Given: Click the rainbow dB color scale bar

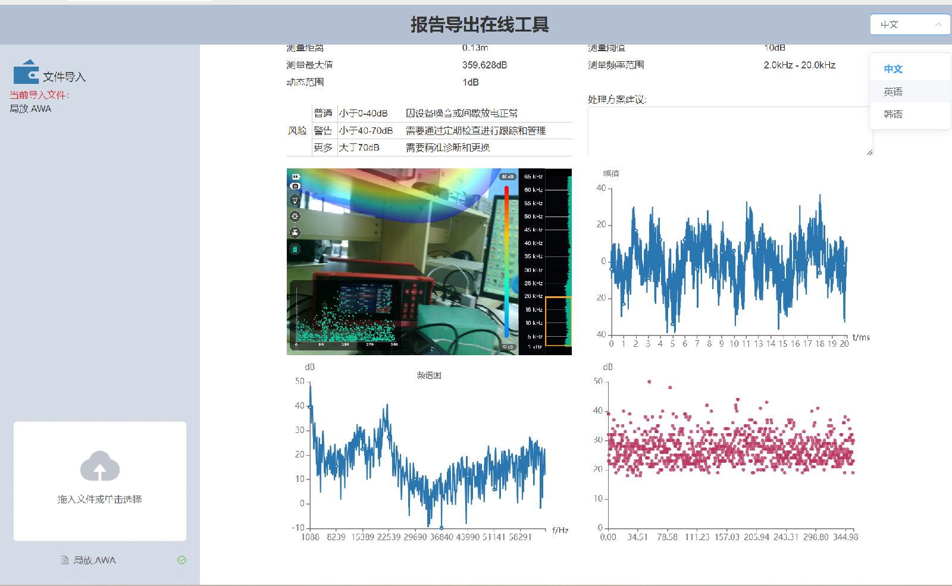Looking at the screenshot, I should [x=506, y=262].
